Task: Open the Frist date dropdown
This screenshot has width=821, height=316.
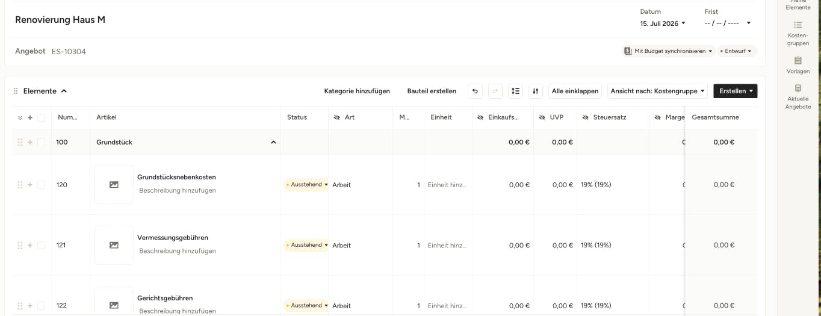Action: [x=728, y=23]
